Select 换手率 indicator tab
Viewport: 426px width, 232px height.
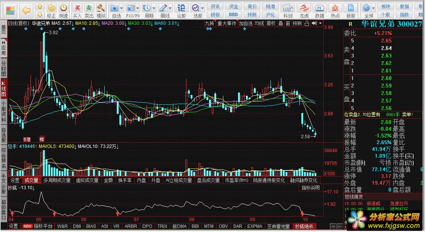[x=125, y=180]
